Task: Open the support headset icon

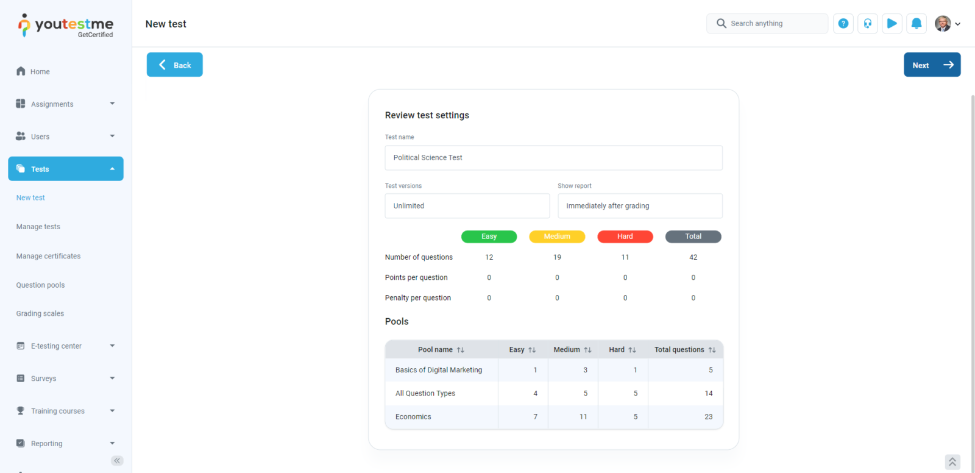Action: [x=867, y=24]
